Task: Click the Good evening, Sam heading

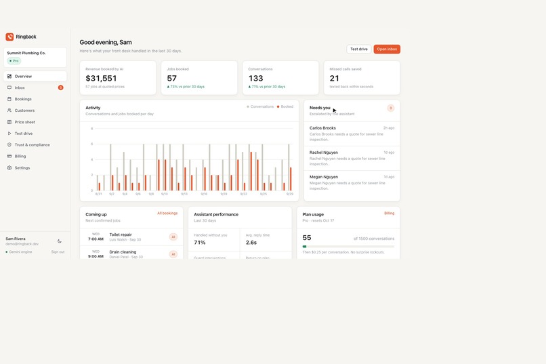Action: (x=106, y=42)
